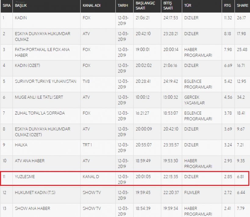Click 'ATV' in the MUGE ANLI row
This screenshot has height=217, width=250.
point(86,97)
